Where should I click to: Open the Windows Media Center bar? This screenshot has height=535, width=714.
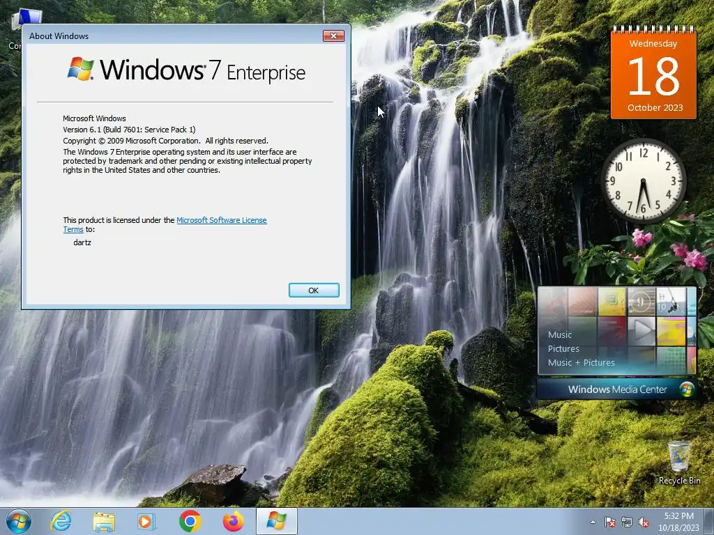(x=616, y=389)
